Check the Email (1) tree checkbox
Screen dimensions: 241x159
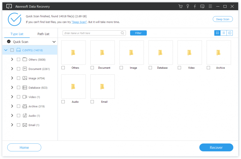pos(18,125)
